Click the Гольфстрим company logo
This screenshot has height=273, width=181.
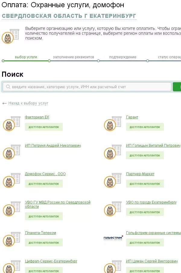[113, 238]
